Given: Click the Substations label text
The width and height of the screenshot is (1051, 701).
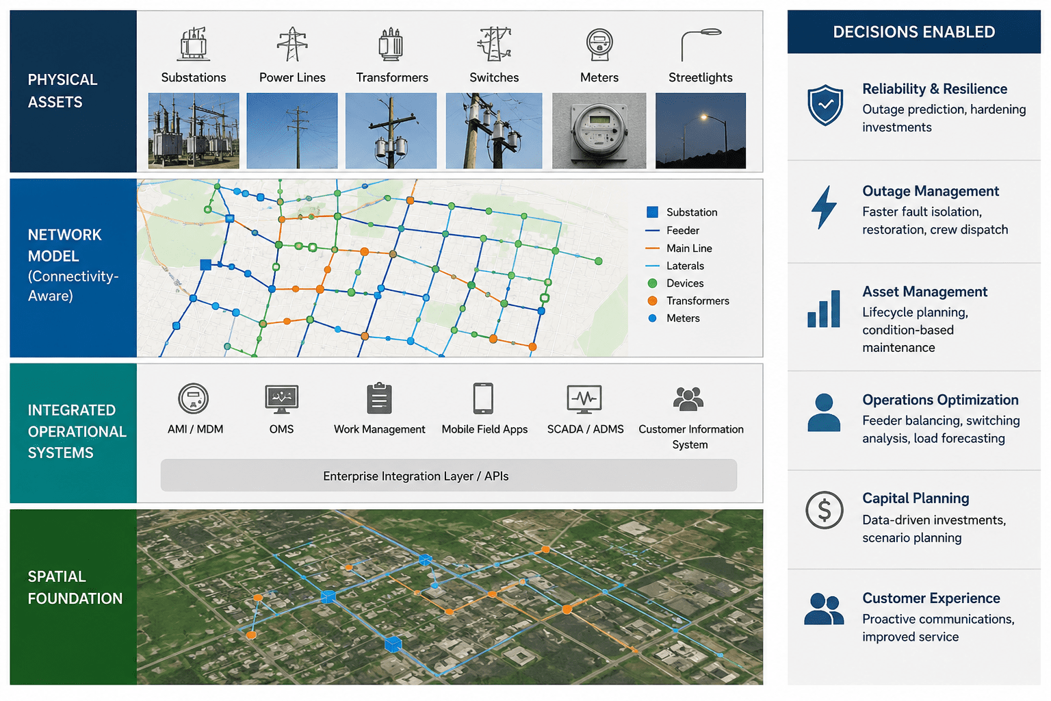Looking at the screenshot, I should [x=194, y=77].
